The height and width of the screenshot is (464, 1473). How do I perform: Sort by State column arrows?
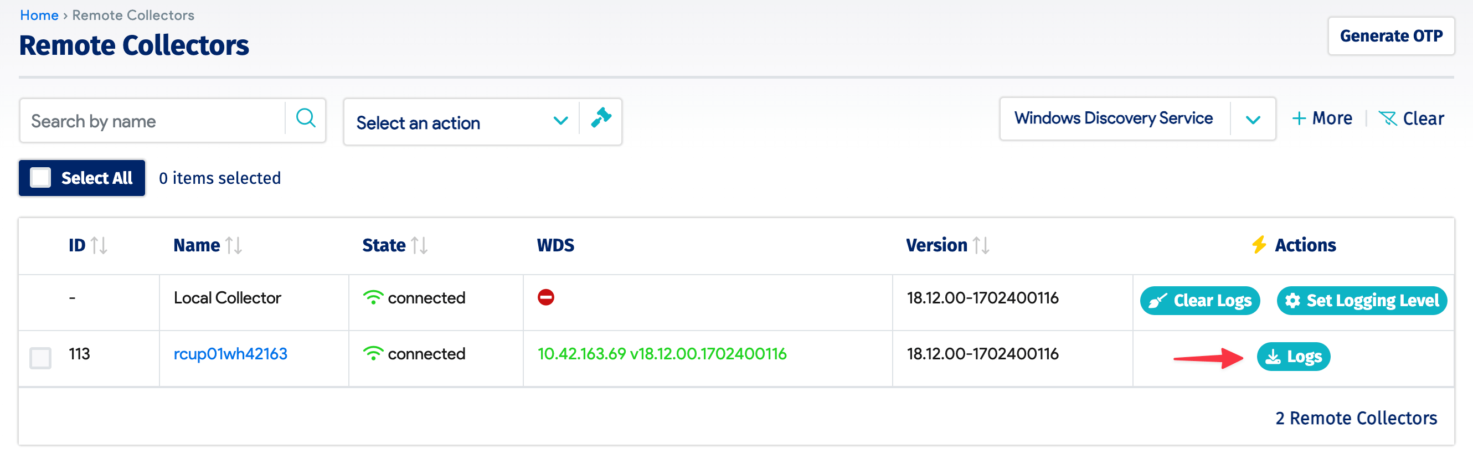point(419,246)
